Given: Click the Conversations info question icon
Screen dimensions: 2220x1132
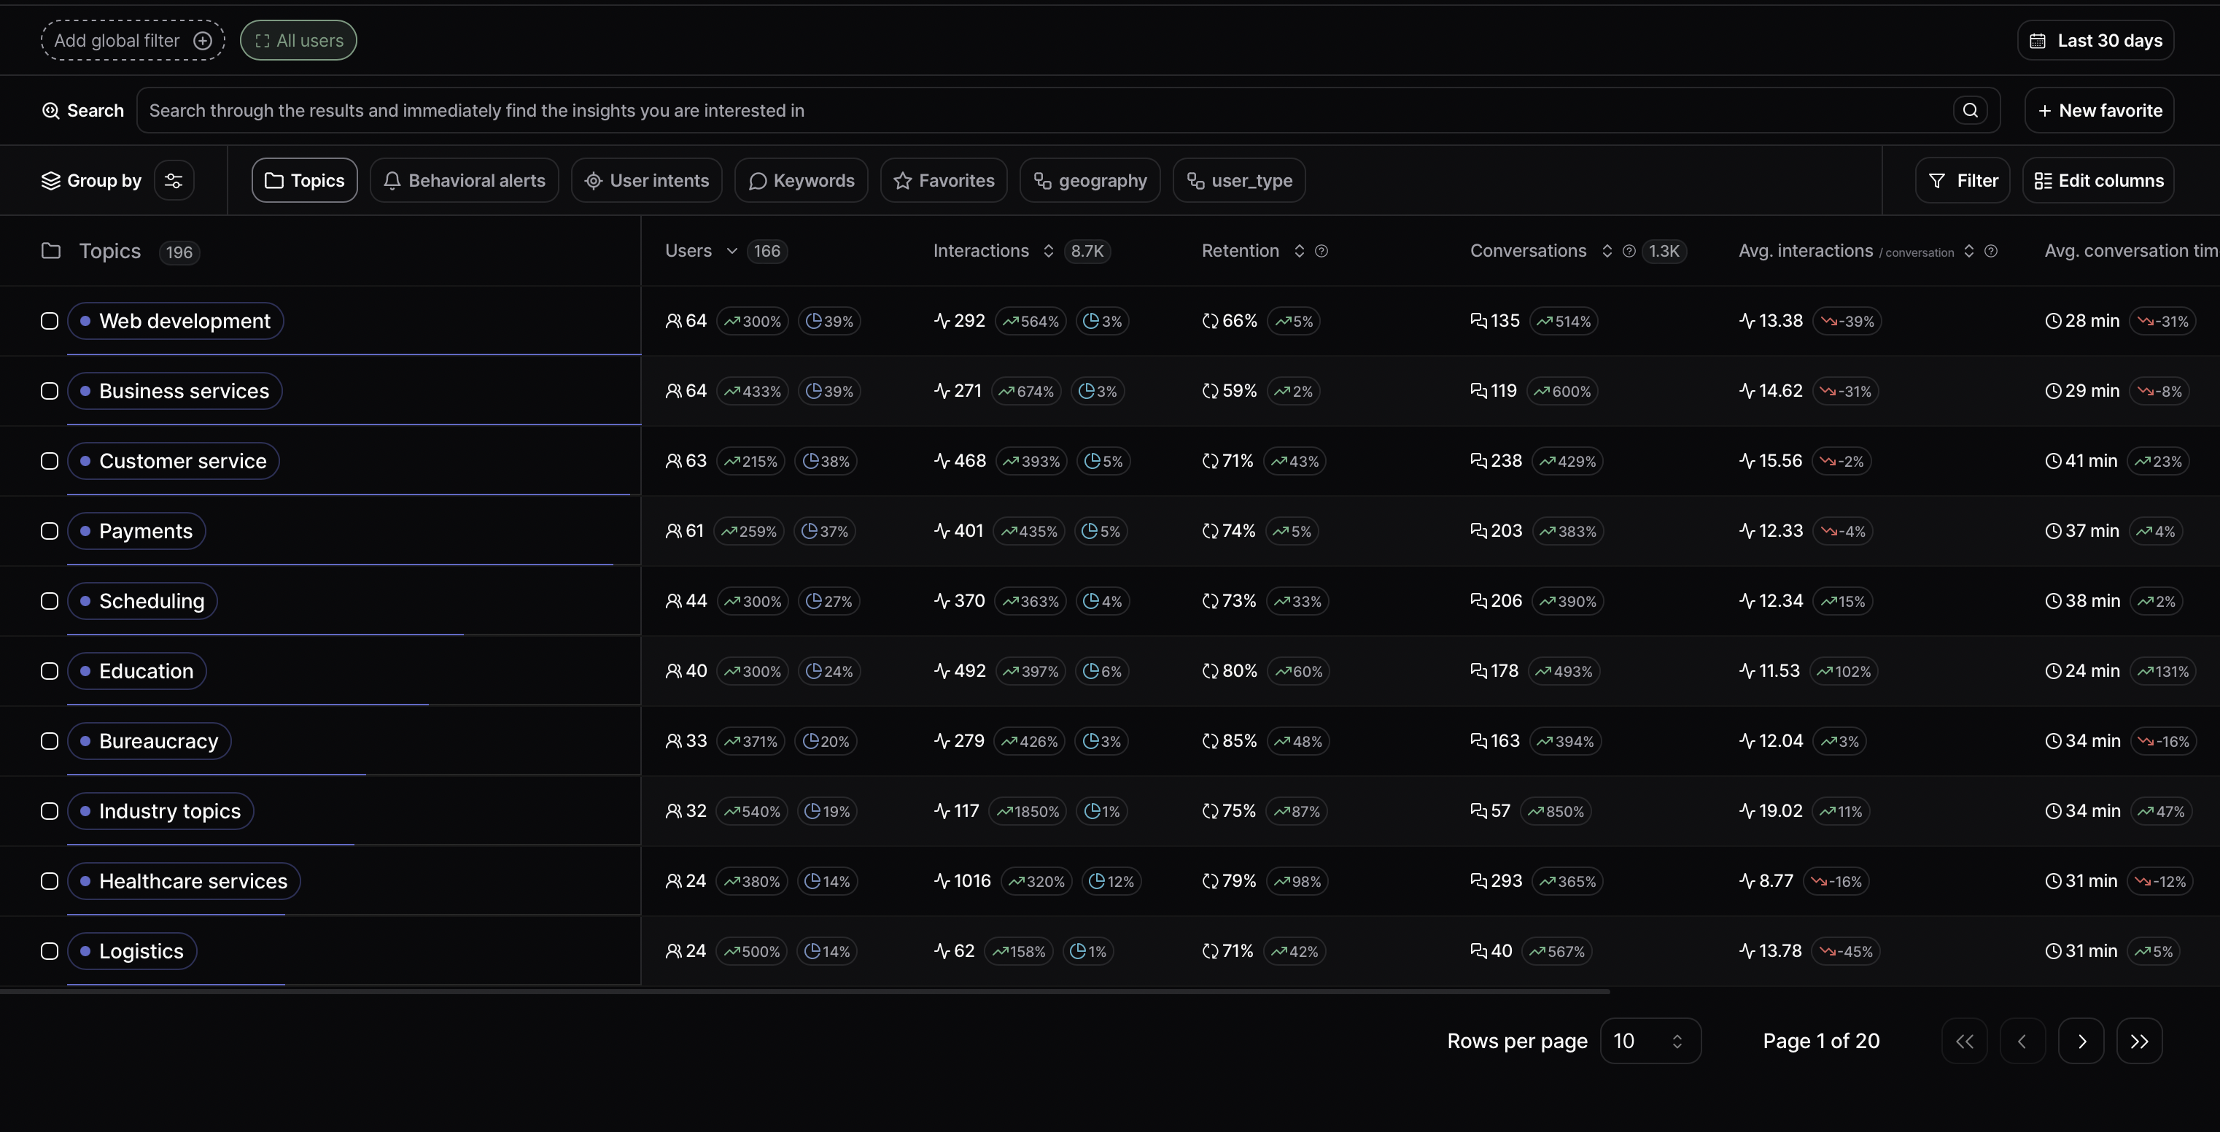Looking at the screenshot, I should [1629, 251].
